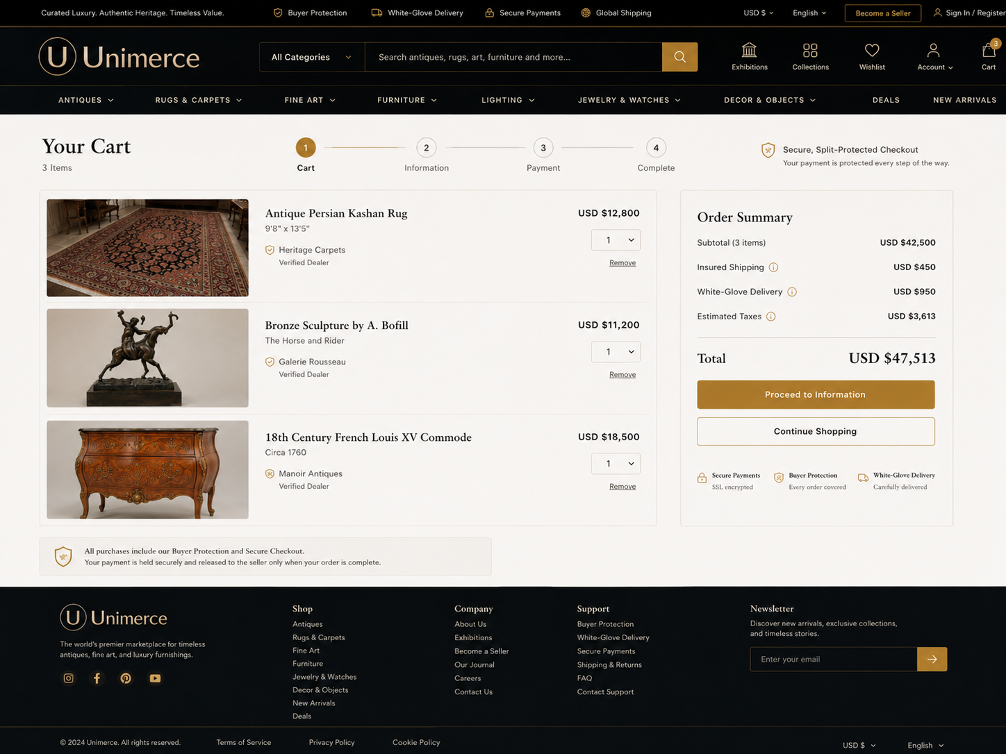This screenshot has width=1006, height=754.
Task: Click the White-Glove Delivery info icon
Action: 792,292
